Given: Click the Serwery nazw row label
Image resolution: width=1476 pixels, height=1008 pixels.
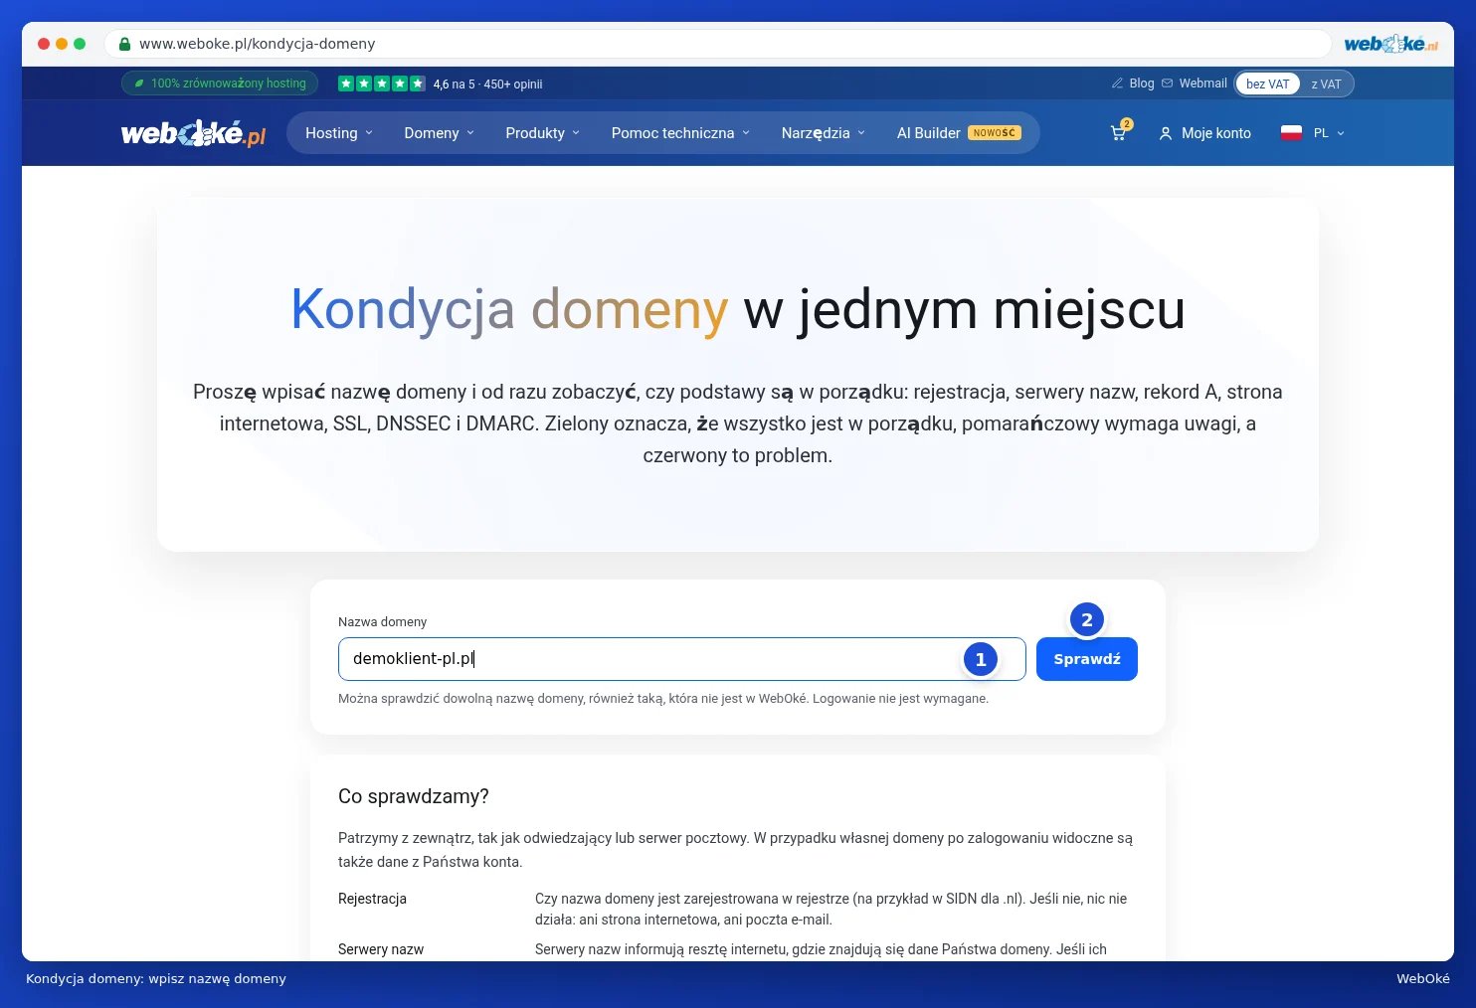Looking at the screenshot, I should click(381, 949).
